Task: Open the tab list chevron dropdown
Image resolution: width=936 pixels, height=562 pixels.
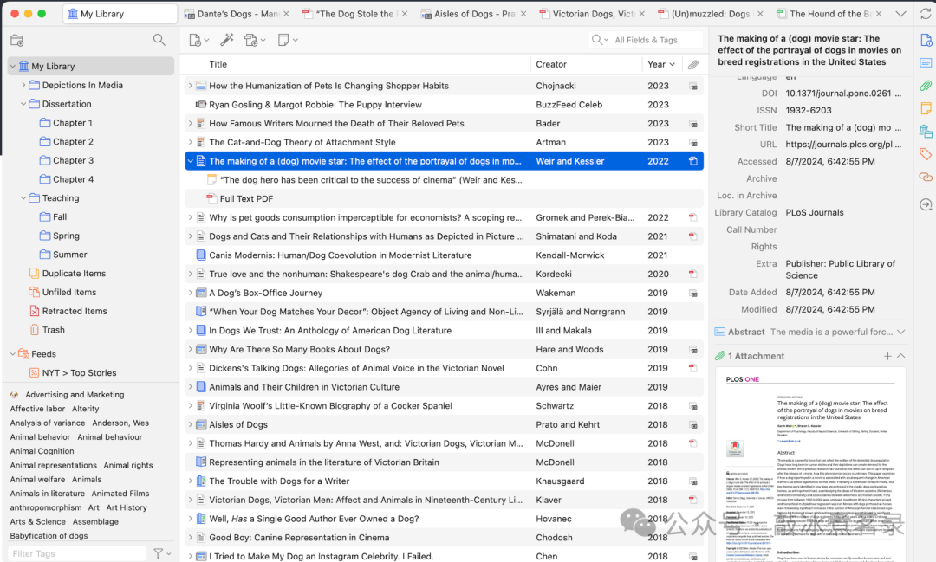Action: [900, 14]
